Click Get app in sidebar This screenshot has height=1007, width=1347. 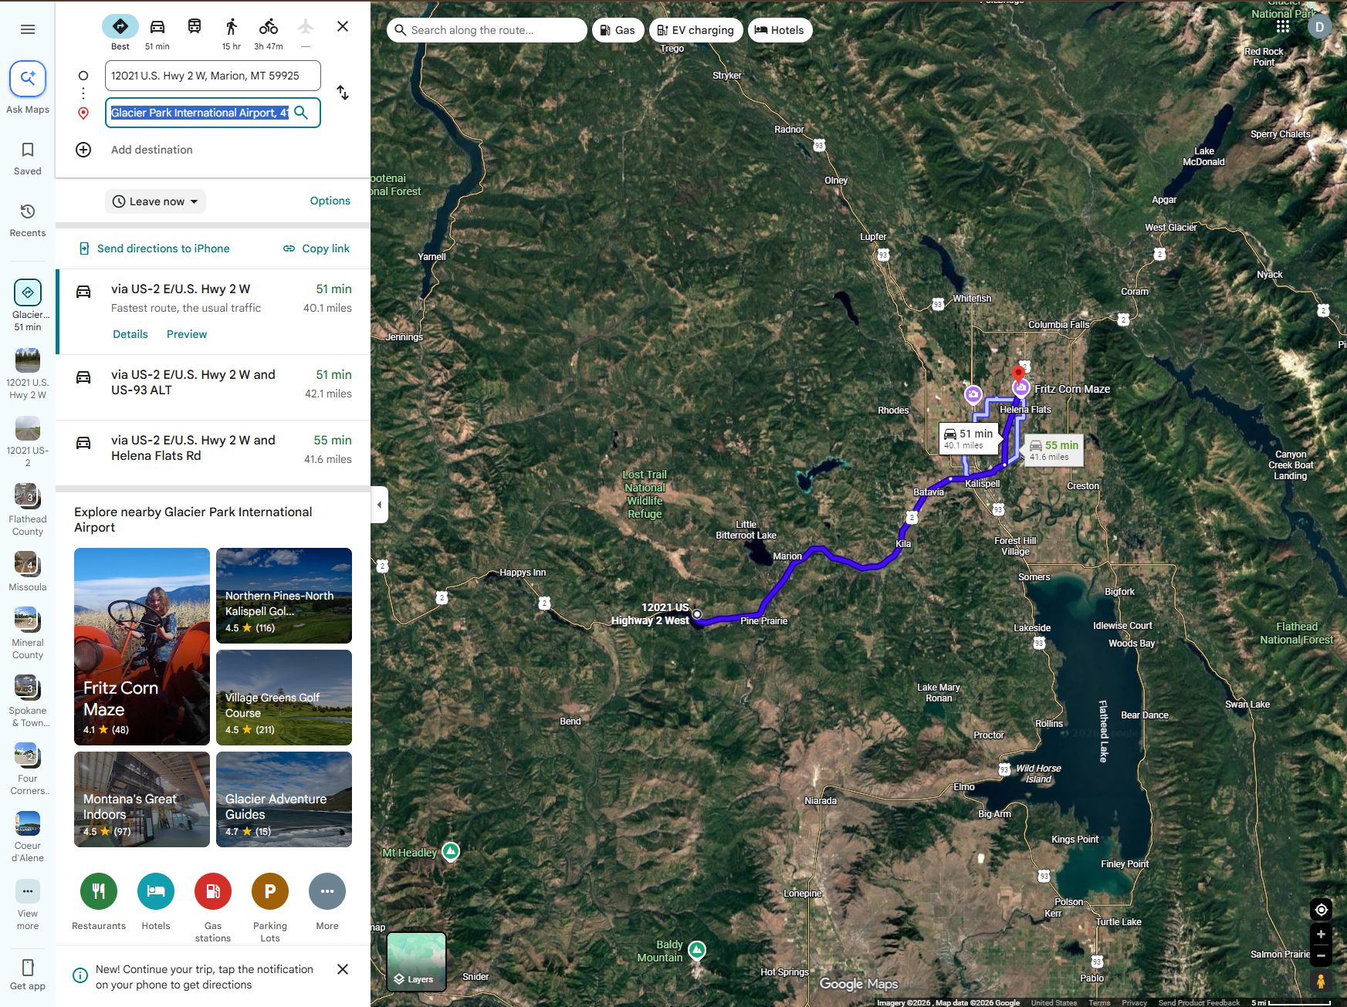[x=28, y=974]
